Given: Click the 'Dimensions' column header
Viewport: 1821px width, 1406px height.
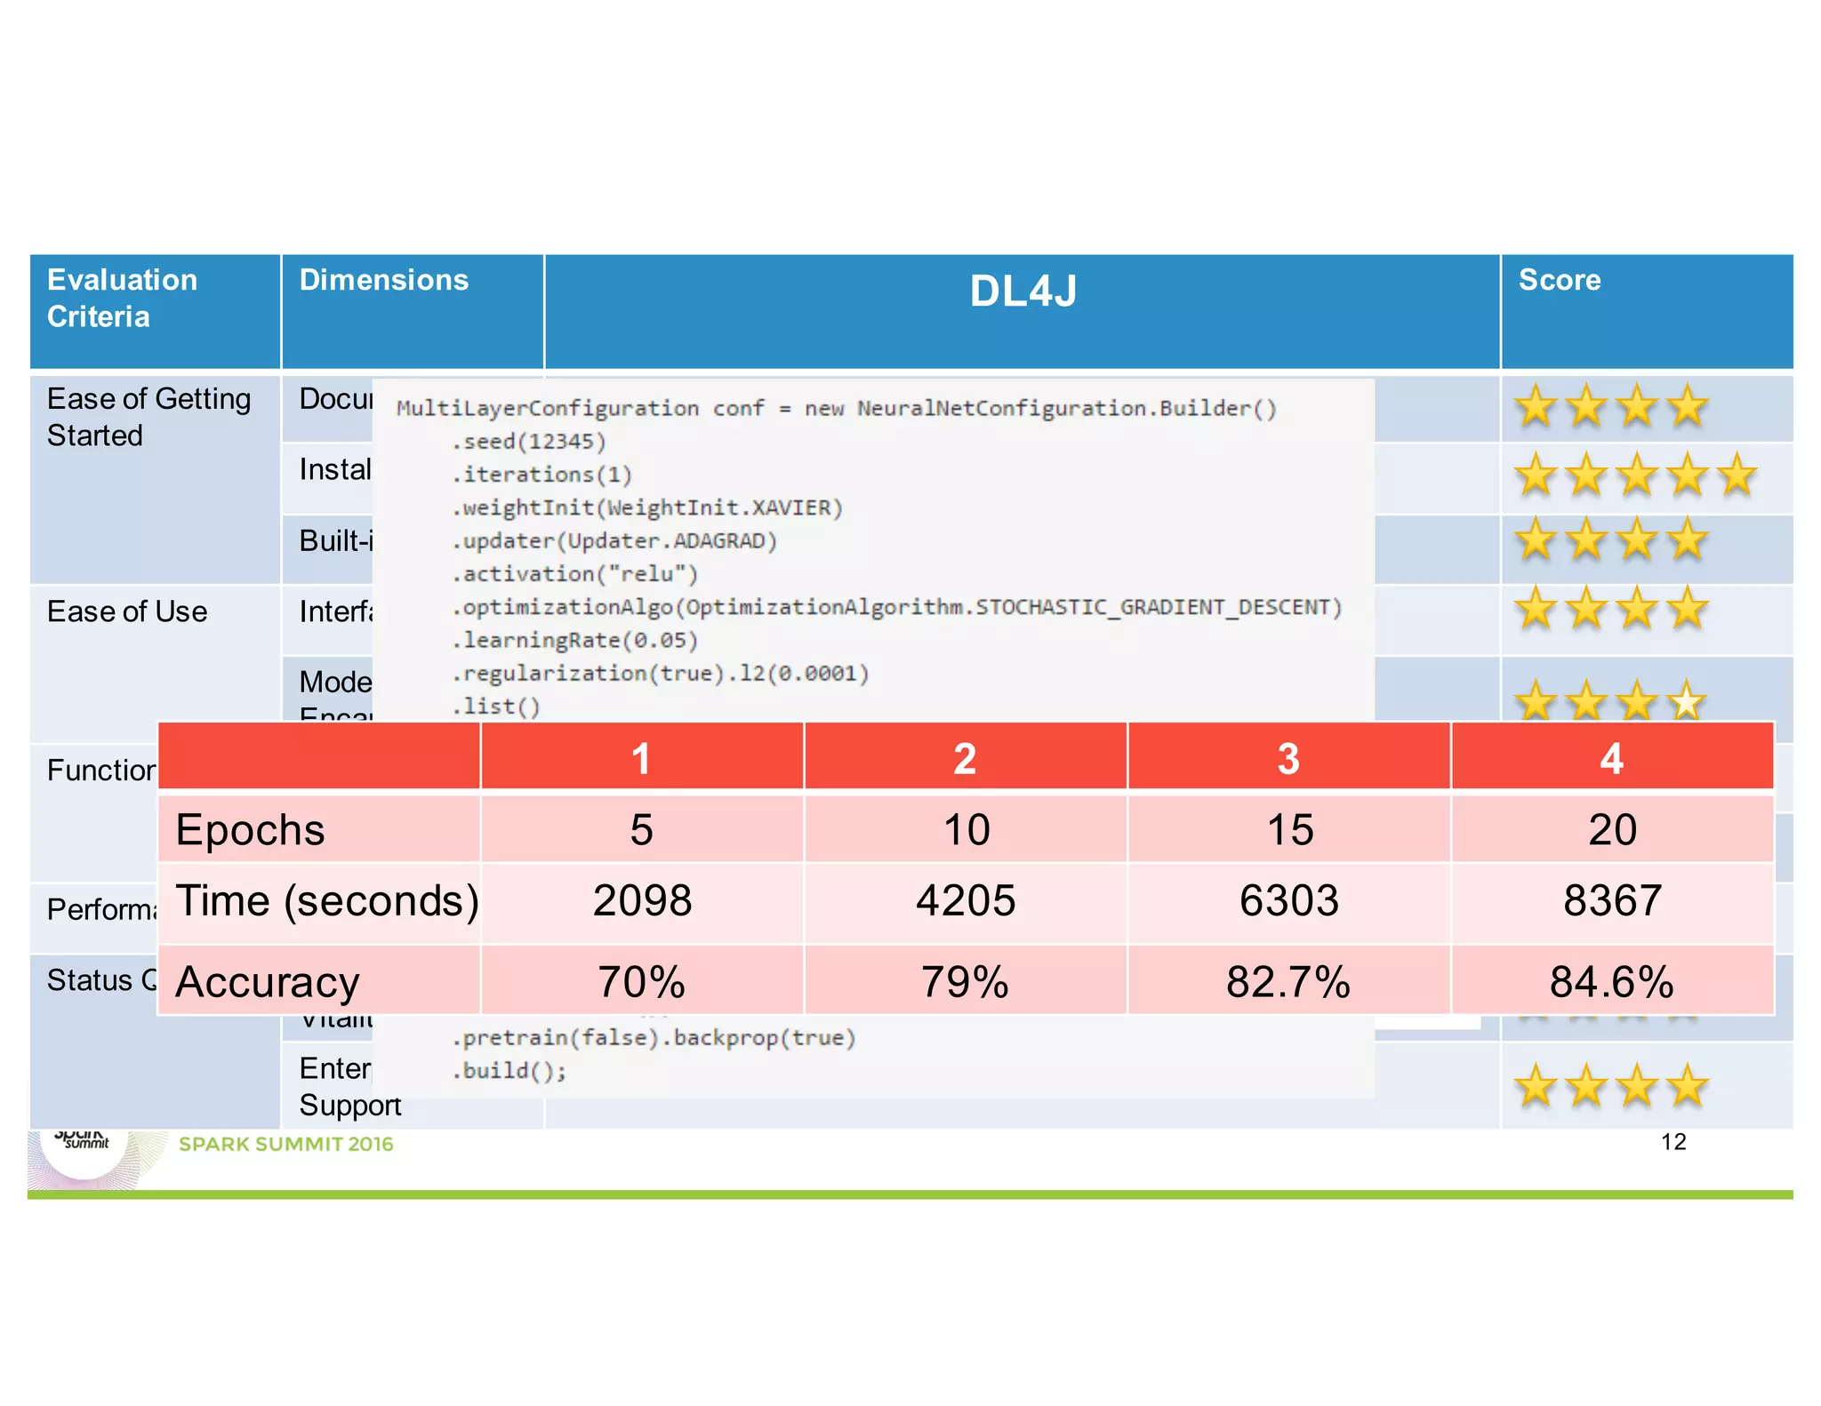Looking at the screenshot, I should pyautogui.click(x=413, y=311).
